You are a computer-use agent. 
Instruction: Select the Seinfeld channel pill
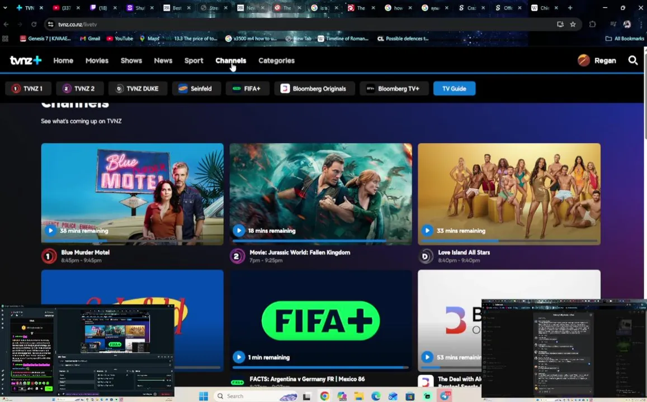click(196, 89)
